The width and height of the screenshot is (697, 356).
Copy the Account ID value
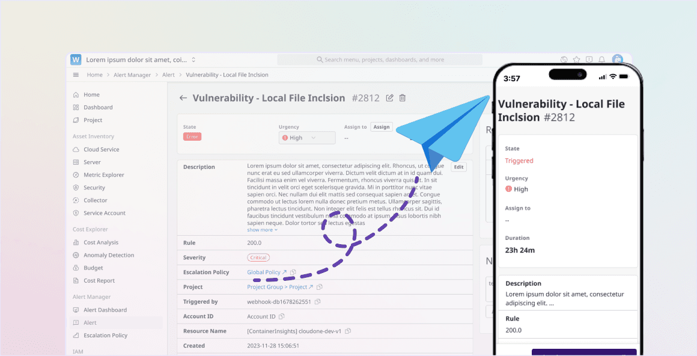pos(281,316)
